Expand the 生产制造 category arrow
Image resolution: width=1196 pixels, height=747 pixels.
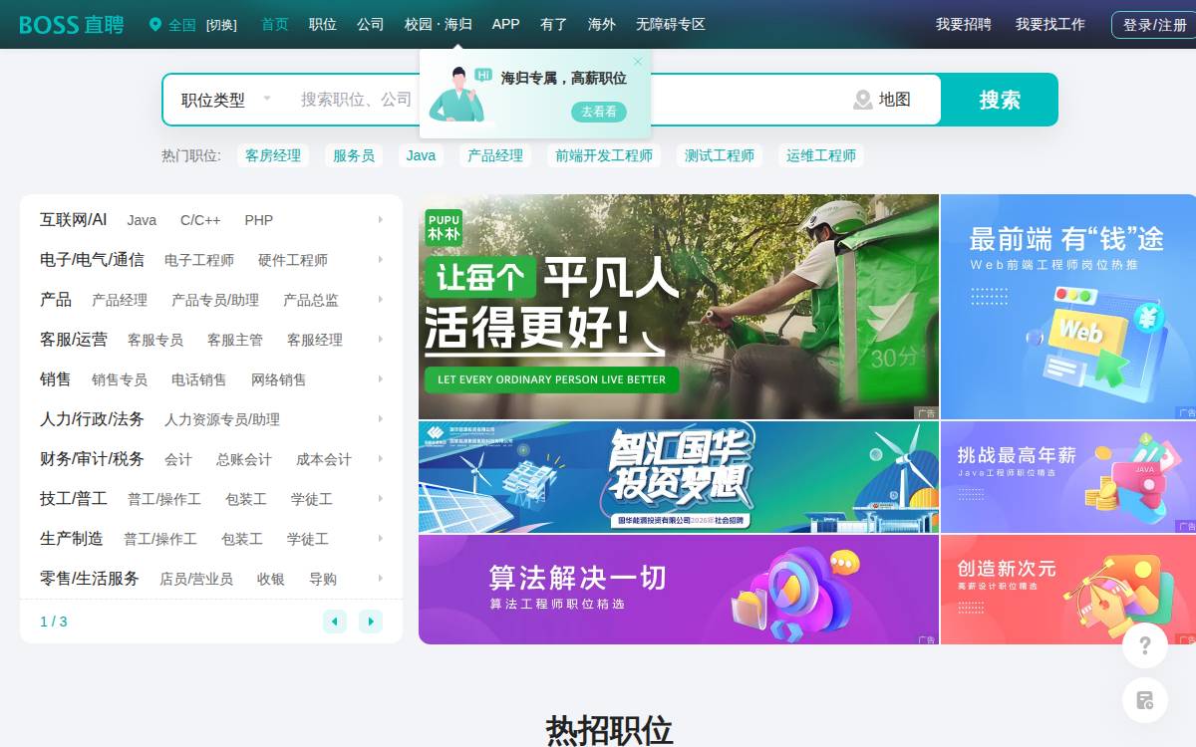381,538
